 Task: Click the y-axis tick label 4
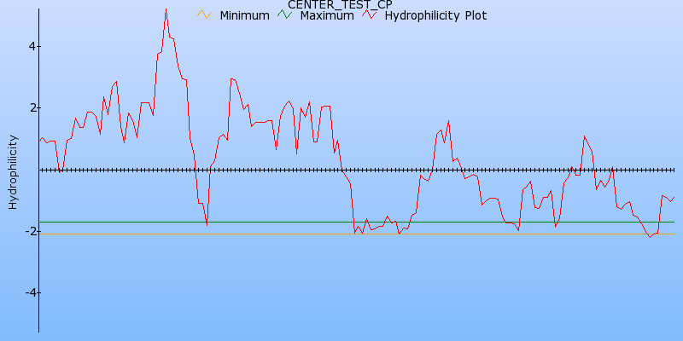33,46
